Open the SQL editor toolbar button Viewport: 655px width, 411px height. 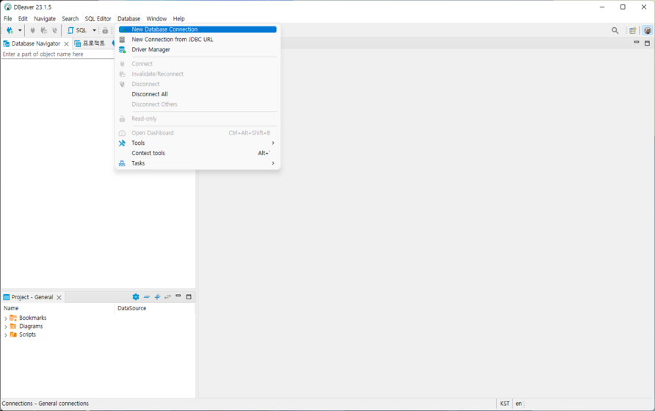coord(77,31)
